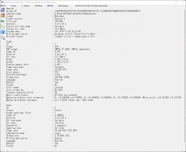
Task: Click the Transfer characteristics label
Action: pyautogui.click(x=20, y=92)
